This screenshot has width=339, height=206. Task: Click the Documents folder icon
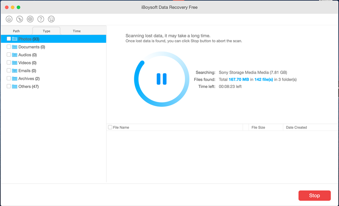(14, 47)
